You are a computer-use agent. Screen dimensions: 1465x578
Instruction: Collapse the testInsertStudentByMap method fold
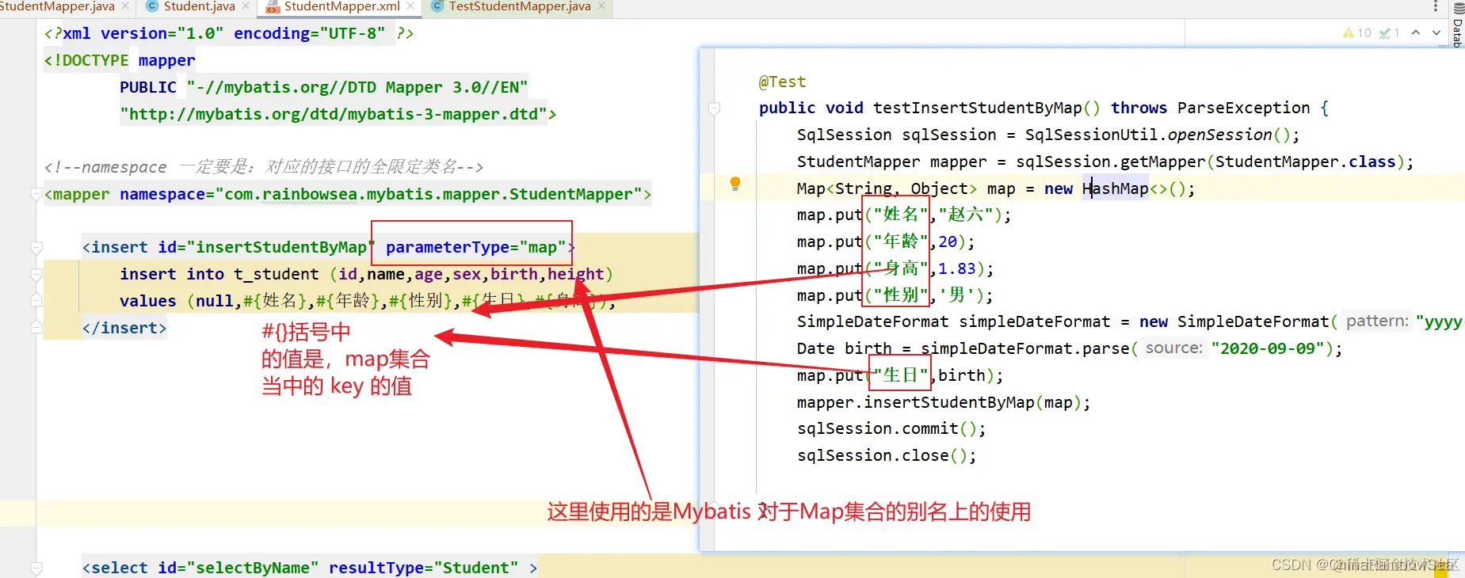coord(714,108)
